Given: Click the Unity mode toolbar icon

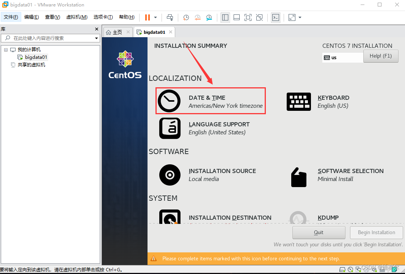Looking at the screenshot, I should point(259,17).
